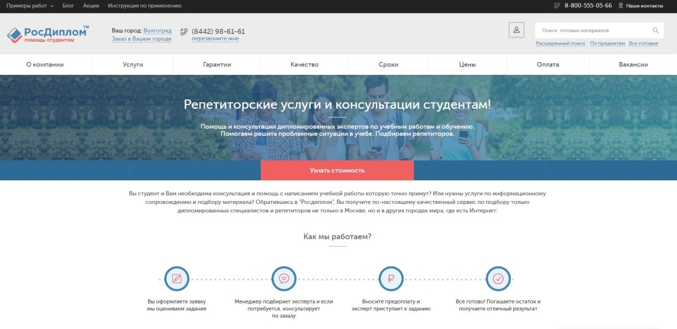Expand the Примеры работ dropdown
Image resolution: width=677 pixels, height=329 pixels.
(x=30, y=6)
